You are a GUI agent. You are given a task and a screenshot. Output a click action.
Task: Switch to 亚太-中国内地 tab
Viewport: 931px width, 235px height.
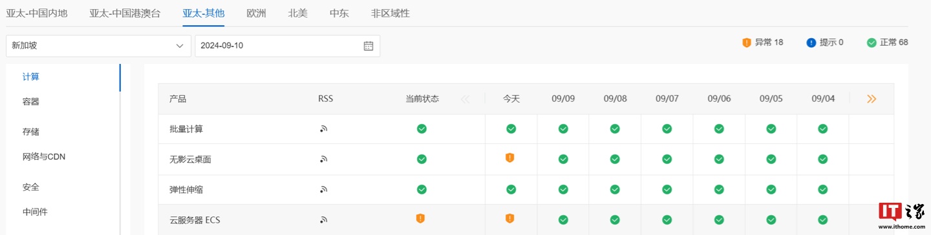coord(36,13)
